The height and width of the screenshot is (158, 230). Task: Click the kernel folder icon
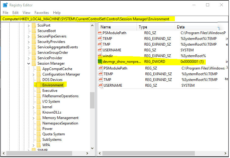point(38,107)
